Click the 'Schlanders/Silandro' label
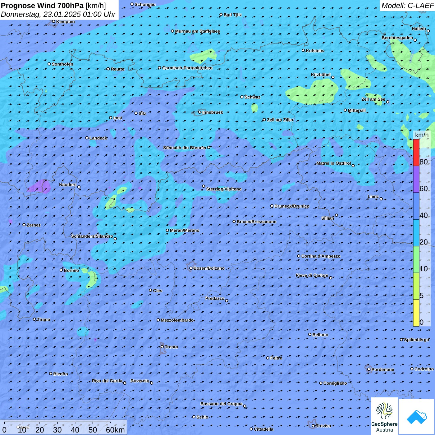The image size is (435, 435). coord(92,236)
